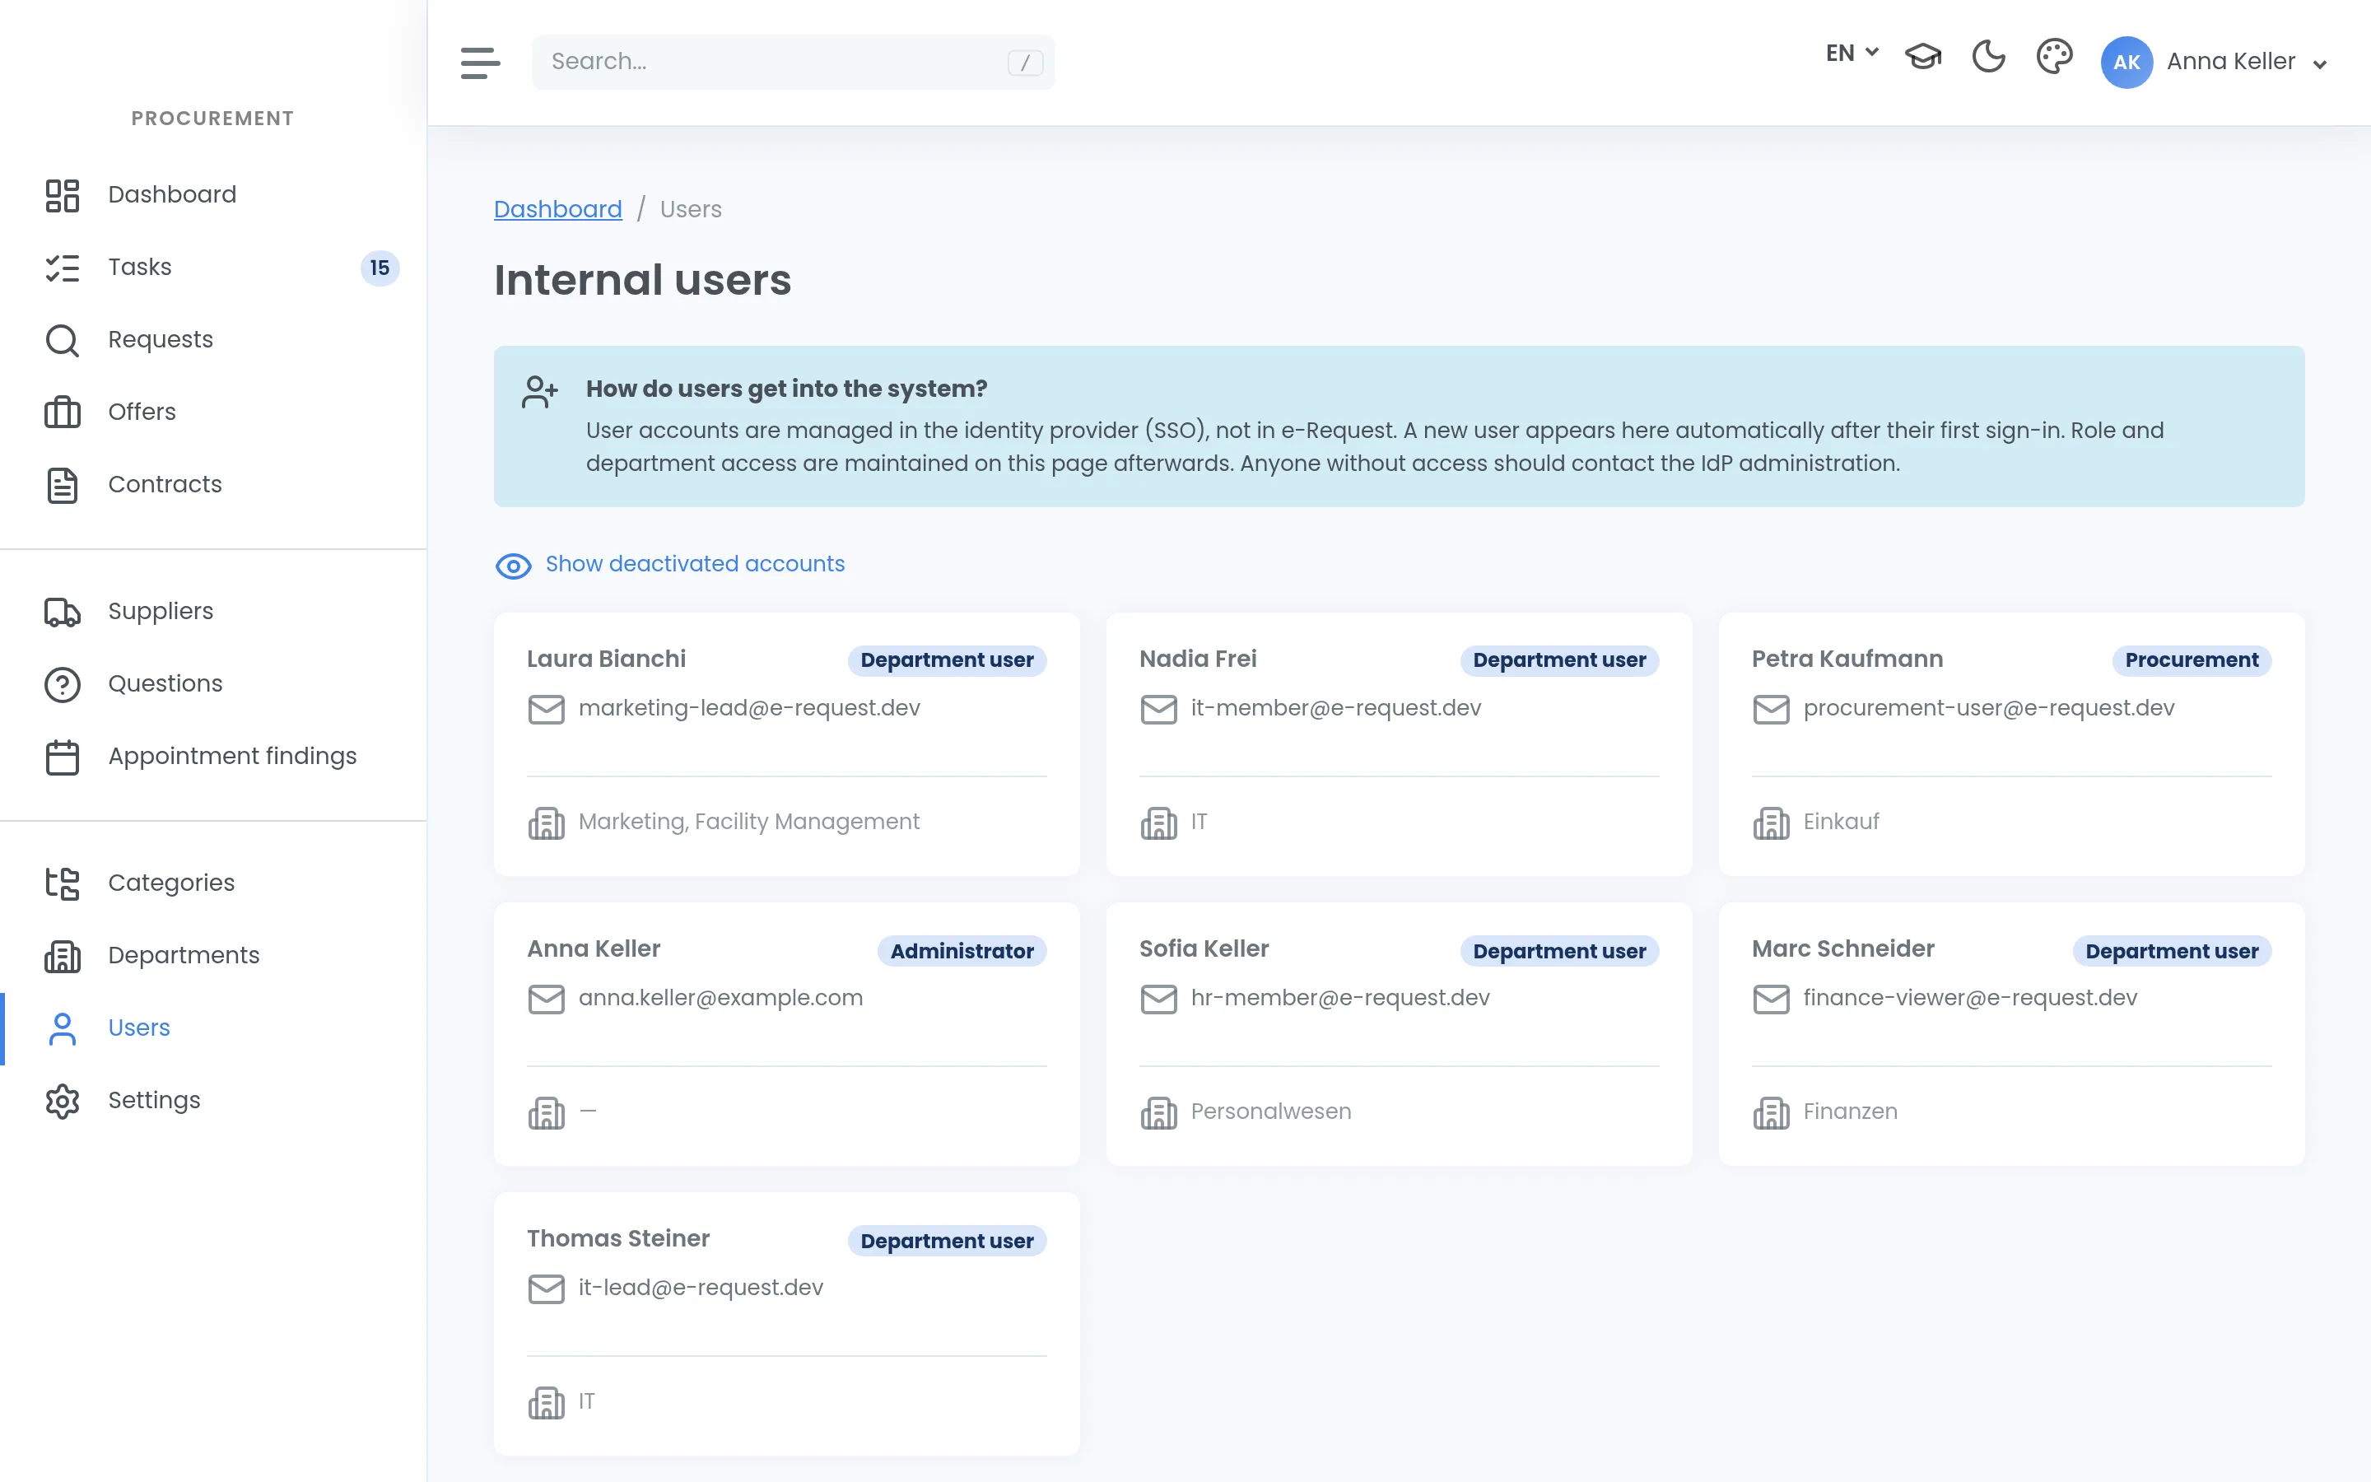The width and height of the screenshot is (2371, 1482).
Task: Click the Categories tree icon
Action: coord(63,883)
